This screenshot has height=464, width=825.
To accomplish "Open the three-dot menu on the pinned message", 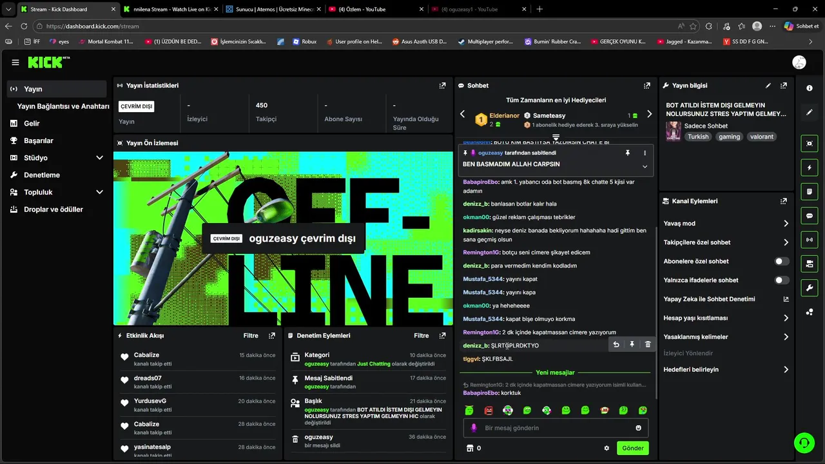I will click(645, 153).
